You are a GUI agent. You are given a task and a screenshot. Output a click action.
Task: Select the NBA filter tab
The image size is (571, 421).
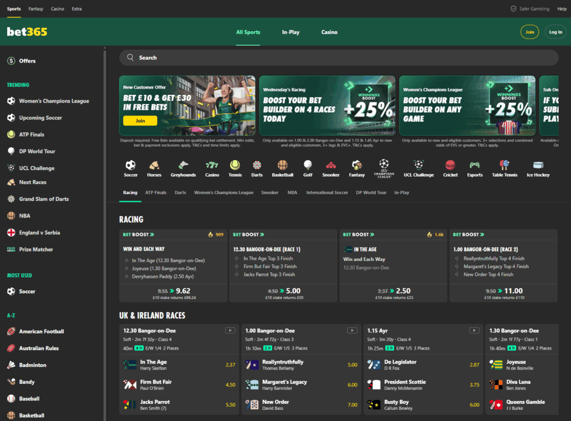[292, 192]
